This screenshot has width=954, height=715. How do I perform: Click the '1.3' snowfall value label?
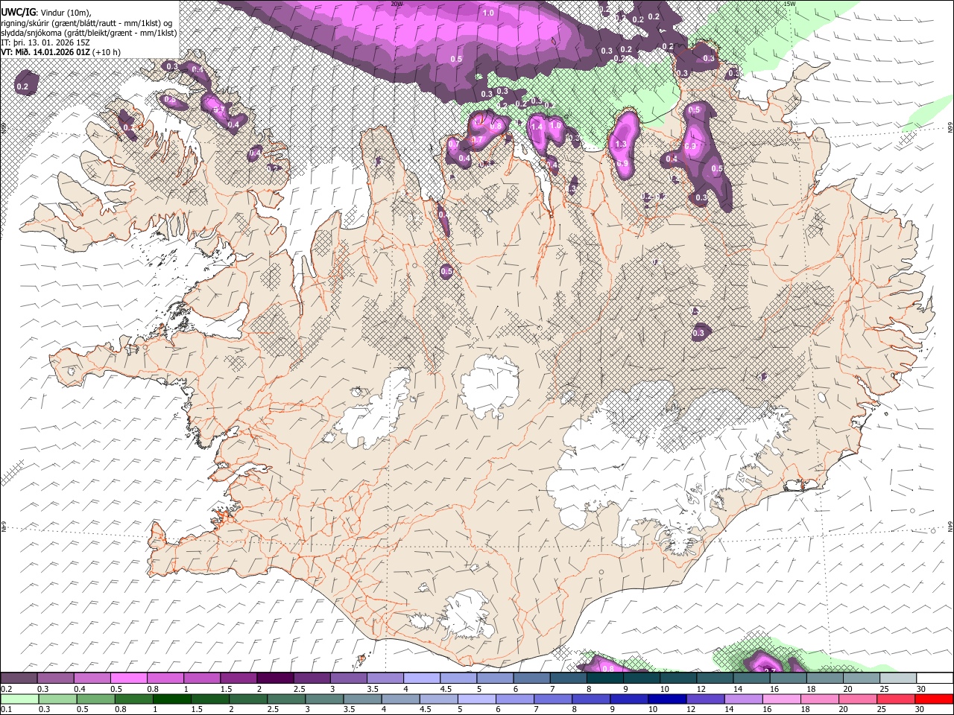[x=621, y=144]
